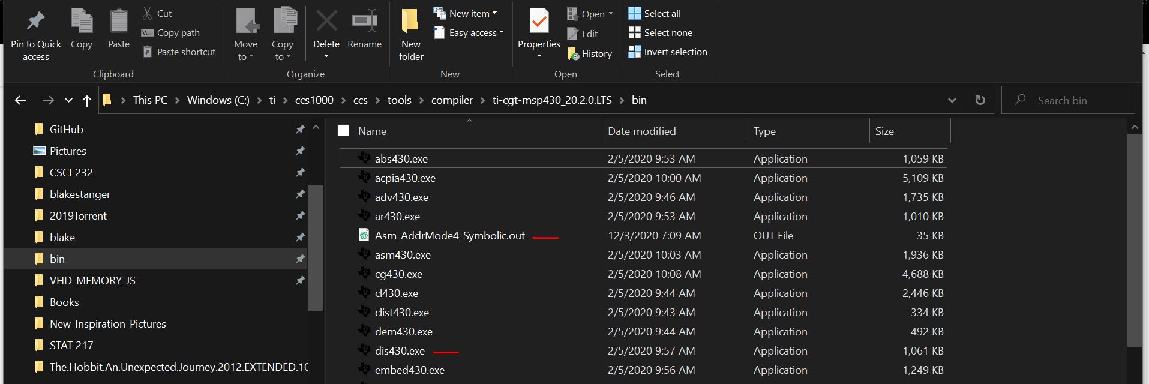1149x384 pixels.
Task: Unpin the GitHub folder from Quick access
Action: (300, 129)
